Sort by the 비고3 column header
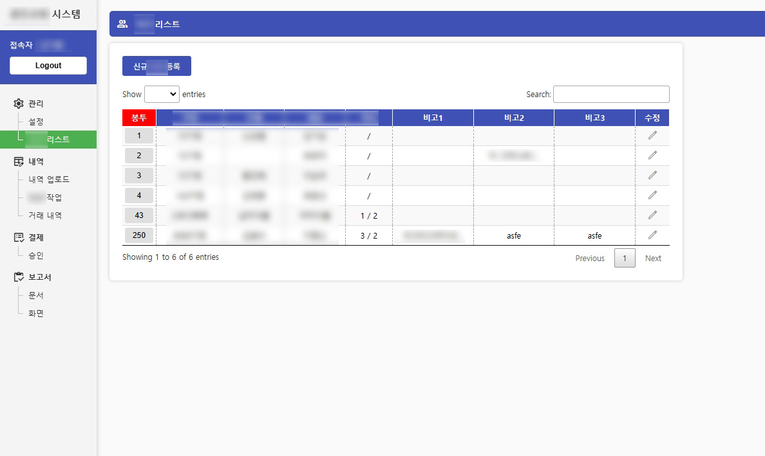Screen dimensions: 765x456 (x=595, y=118)
